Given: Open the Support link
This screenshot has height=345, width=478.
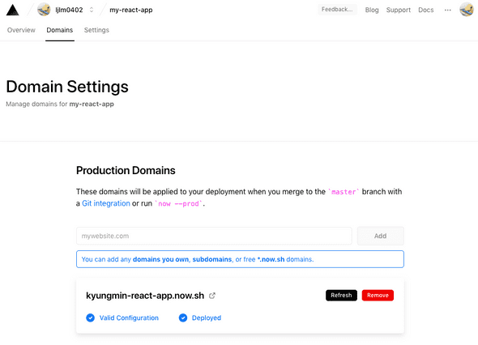Looking at the screenshot, I should tap(399, 10).
